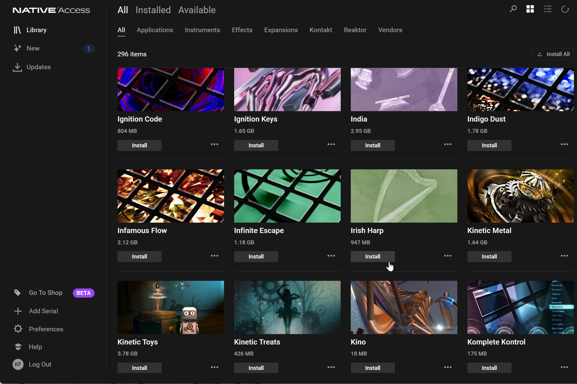
Task: Click the Ignition Code artwork thumbnail
Action: (x=171, y=89)
